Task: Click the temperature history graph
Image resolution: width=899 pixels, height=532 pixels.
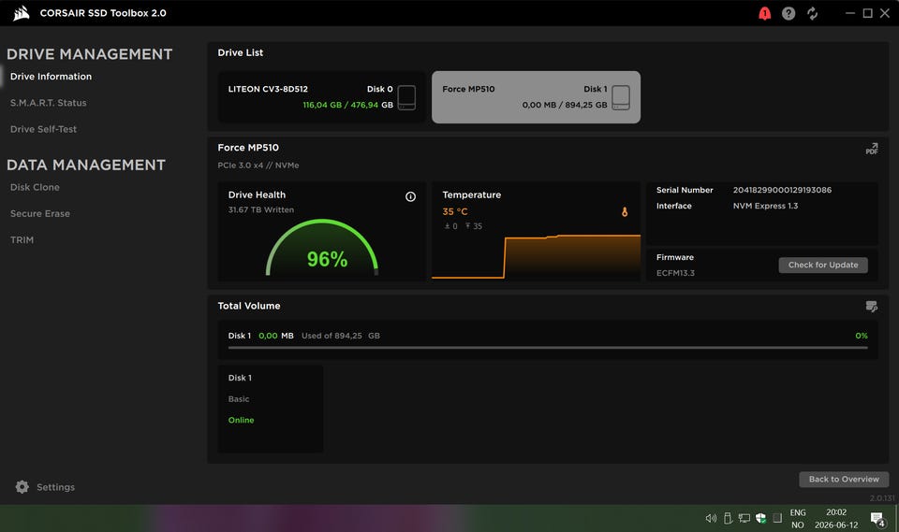Action: 536,256
